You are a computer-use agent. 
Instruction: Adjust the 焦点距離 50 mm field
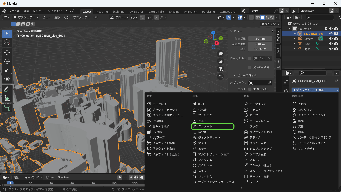click(x=260, y=39)
